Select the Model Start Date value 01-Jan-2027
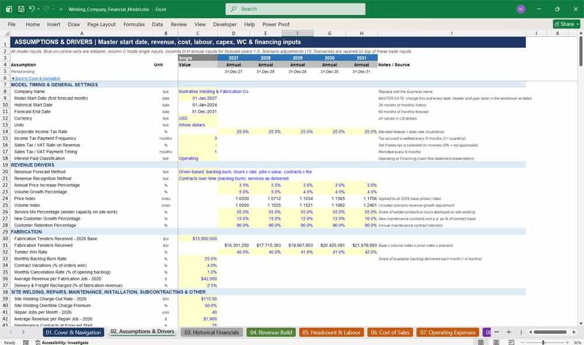This screenshot has width=584, height=345. tap(198, 98)
